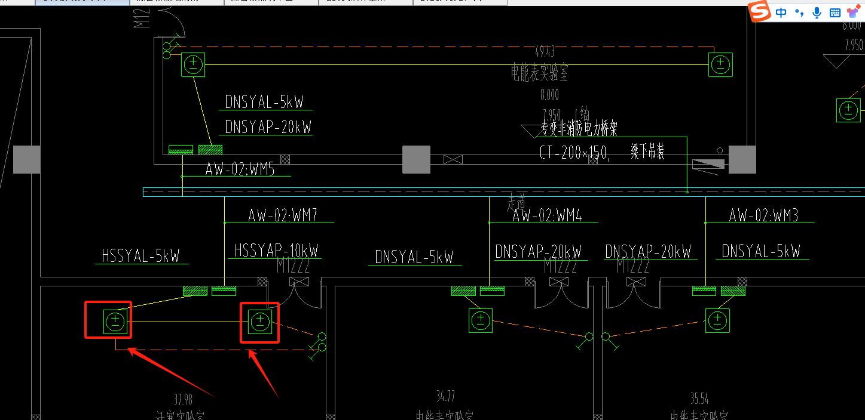Select DNSYAL-5kW label under AW-02:WM3
The height and width of the screenshot is (420, 865).
tap(761, 251)
